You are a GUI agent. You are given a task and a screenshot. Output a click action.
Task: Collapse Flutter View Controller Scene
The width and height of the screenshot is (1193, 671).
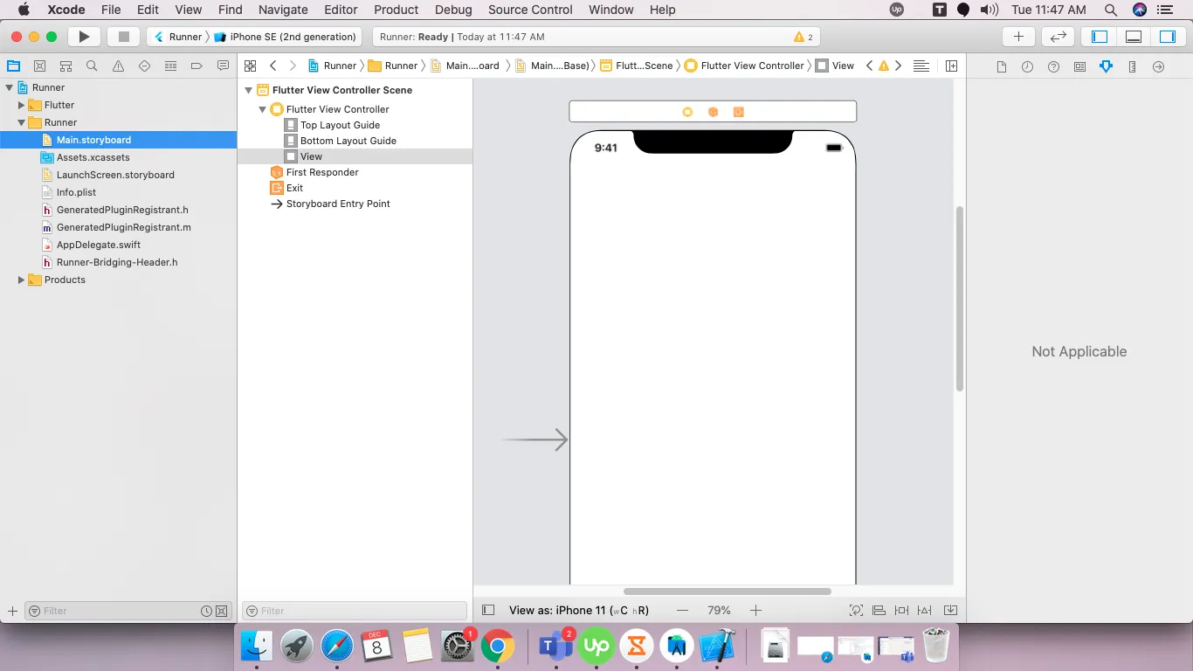point(248,90)
